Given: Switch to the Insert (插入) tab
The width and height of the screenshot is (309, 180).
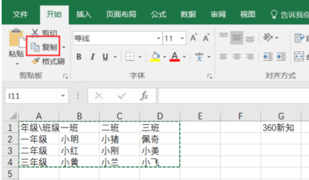Looking at the screenshot, I should coord(84,14).
